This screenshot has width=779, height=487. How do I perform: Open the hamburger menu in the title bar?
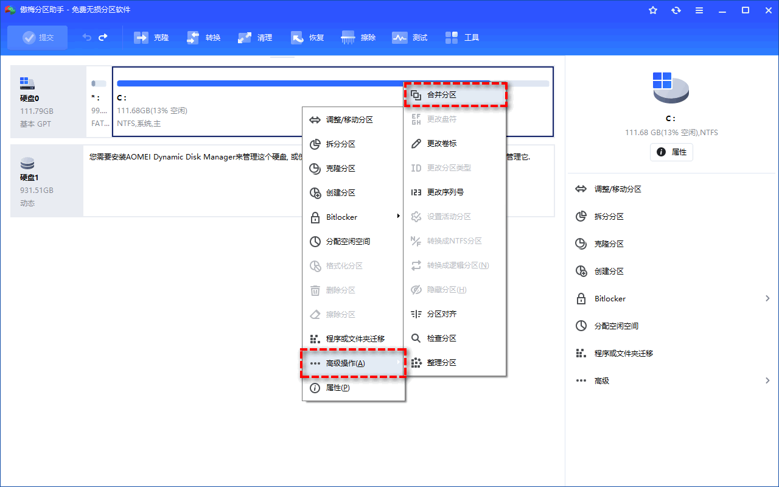point(699,10)
